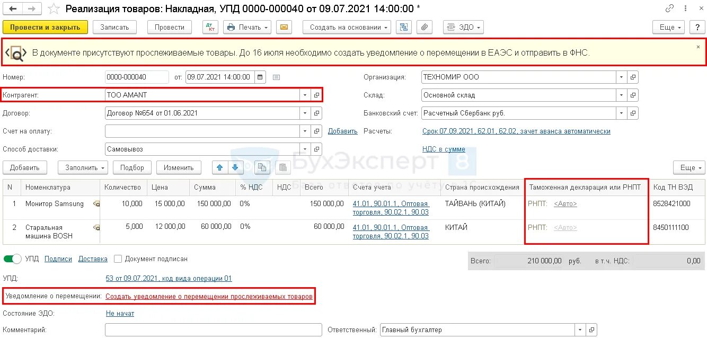The height and width of the screenshot is (338, 707).
Task: Open the table Еще menu
Action: point(690,167)
